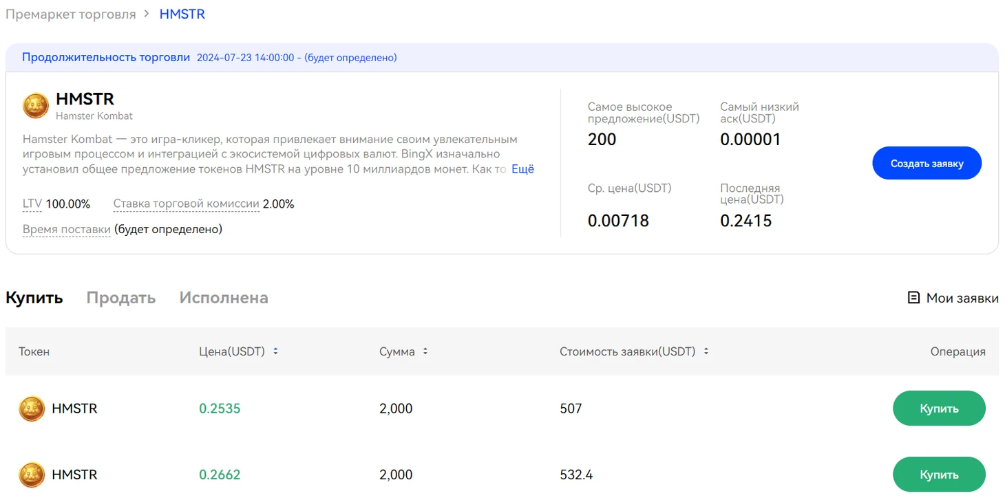Click the document icon beside Мои заявки
The width and height of the screenshot is (1005, 502).
tap(913, 298)
